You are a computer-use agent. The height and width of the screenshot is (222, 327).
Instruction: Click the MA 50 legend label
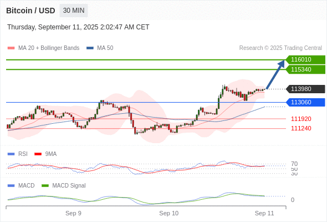tap(105, 48)
